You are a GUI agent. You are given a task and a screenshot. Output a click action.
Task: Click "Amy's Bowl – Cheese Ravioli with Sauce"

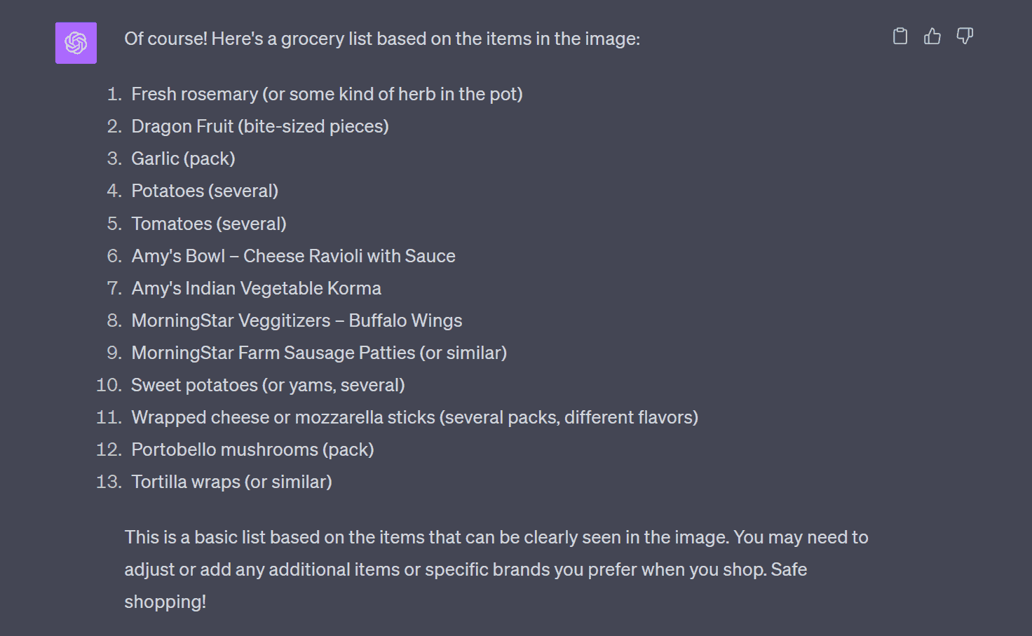(x=293, y=256)
